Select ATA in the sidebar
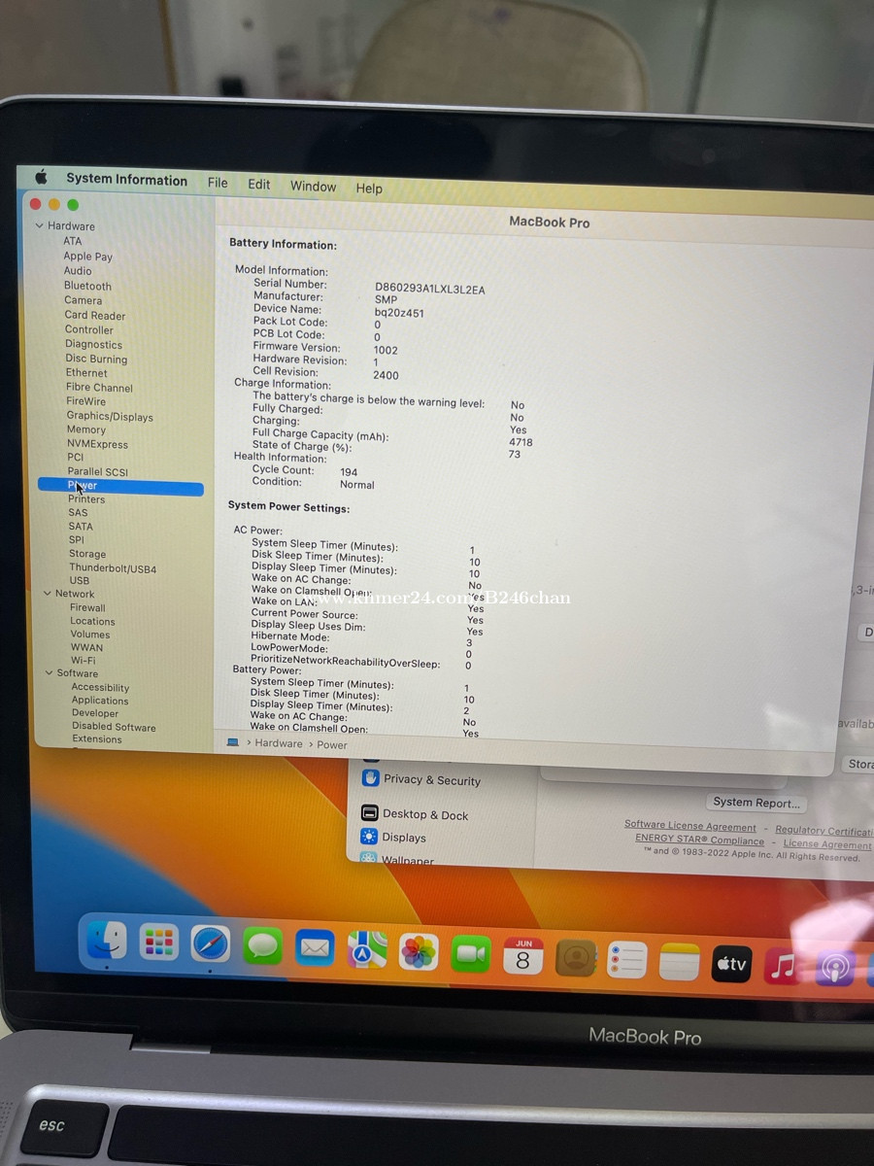 (x=73, y=241)
